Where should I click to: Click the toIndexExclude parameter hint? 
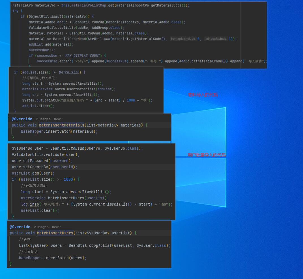[216, 39]
